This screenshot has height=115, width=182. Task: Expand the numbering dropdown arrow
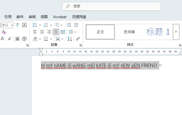51,25
